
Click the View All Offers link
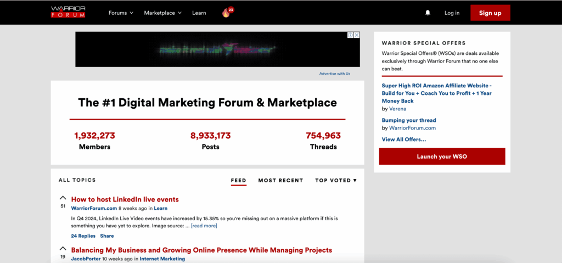[404, 139]
